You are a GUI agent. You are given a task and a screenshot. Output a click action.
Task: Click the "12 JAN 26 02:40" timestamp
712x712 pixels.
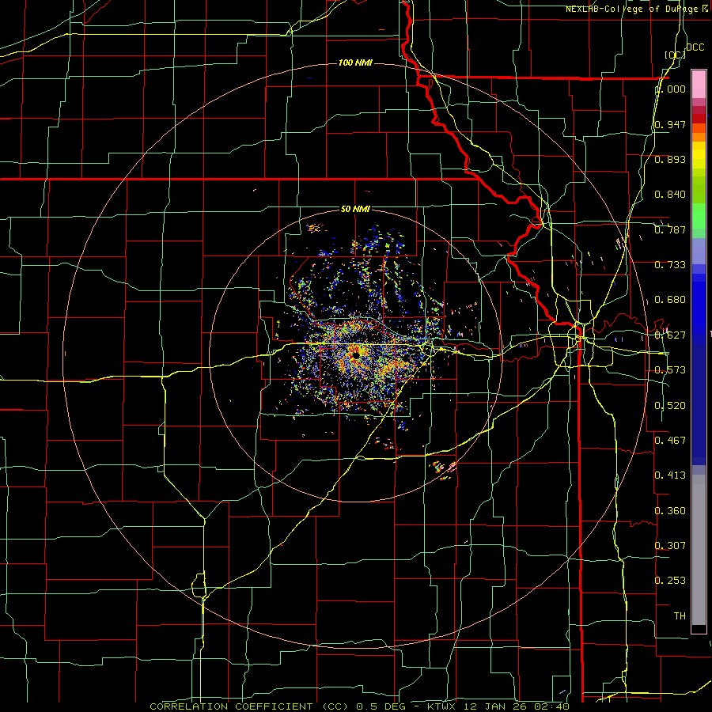[517, 706]
